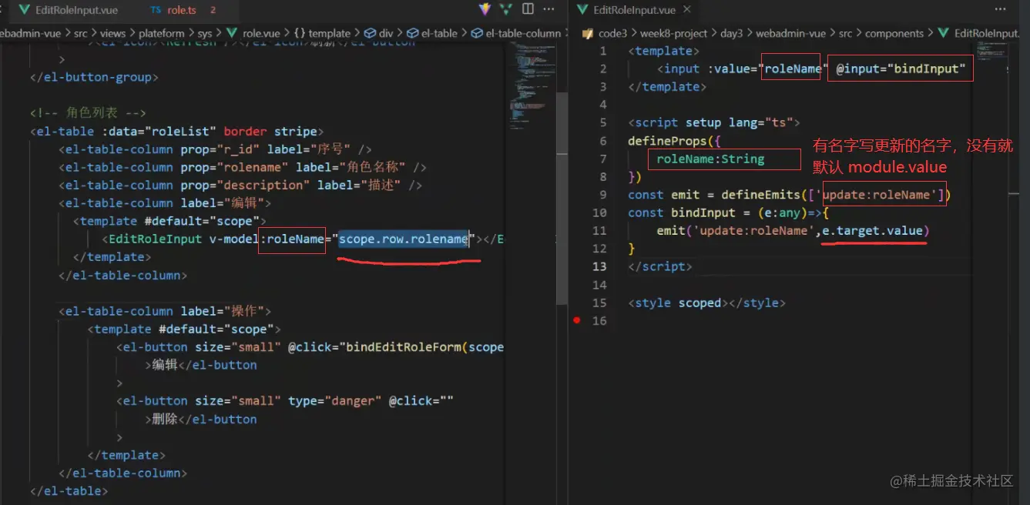The height and width of the screenshot is (505, 1030).
Task: Click 'components' breadcrumb segment
Action: click(894, 33)
